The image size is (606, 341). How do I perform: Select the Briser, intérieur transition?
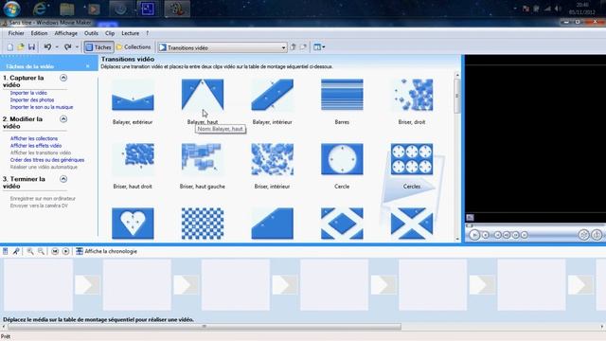[272, 159]
